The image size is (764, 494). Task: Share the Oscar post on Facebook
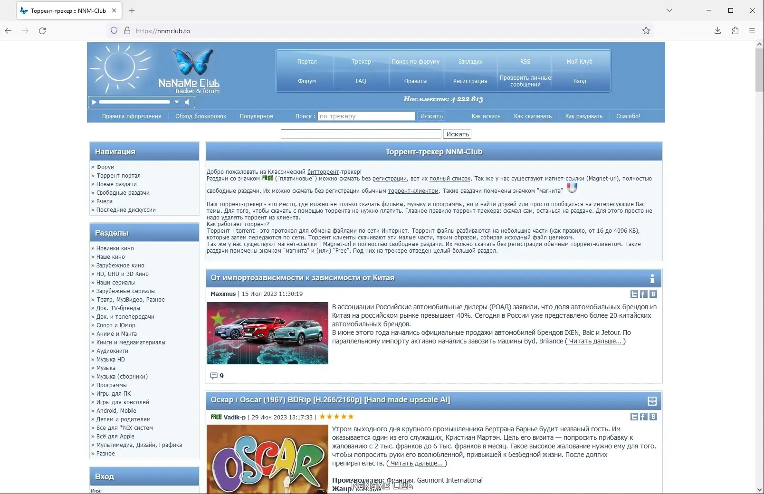[x=643, y=417]
